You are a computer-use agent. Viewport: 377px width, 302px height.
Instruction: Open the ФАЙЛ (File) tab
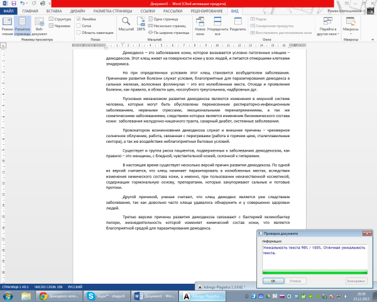click(9, 11)
